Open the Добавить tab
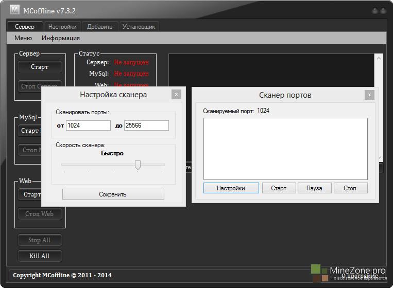Image resolution: width=393 pixels, height=288 pixels. 100,27
